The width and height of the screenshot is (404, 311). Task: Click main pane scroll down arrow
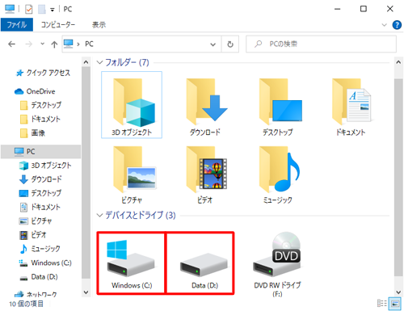coord(398,292)
